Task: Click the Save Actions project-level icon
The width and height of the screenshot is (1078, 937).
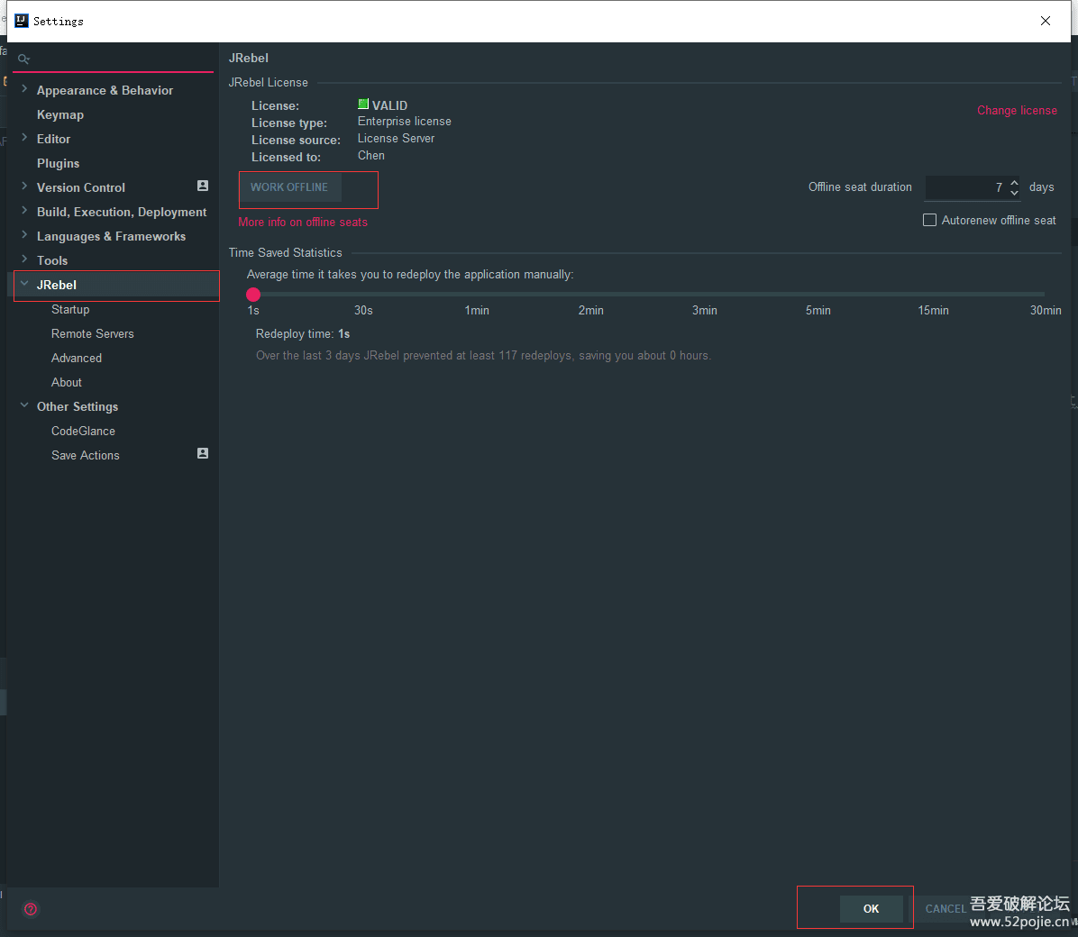Action: (203, 453)
